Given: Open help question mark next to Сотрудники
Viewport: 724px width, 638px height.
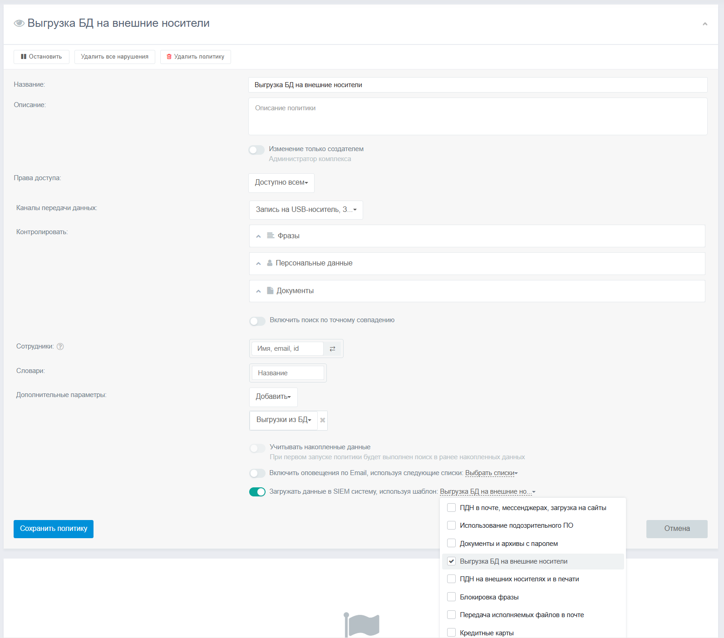Looking at the screenshot, I should [60, 347].
